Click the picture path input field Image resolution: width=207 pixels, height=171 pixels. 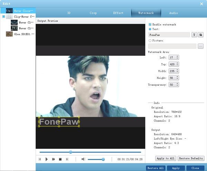coord(172,46)
